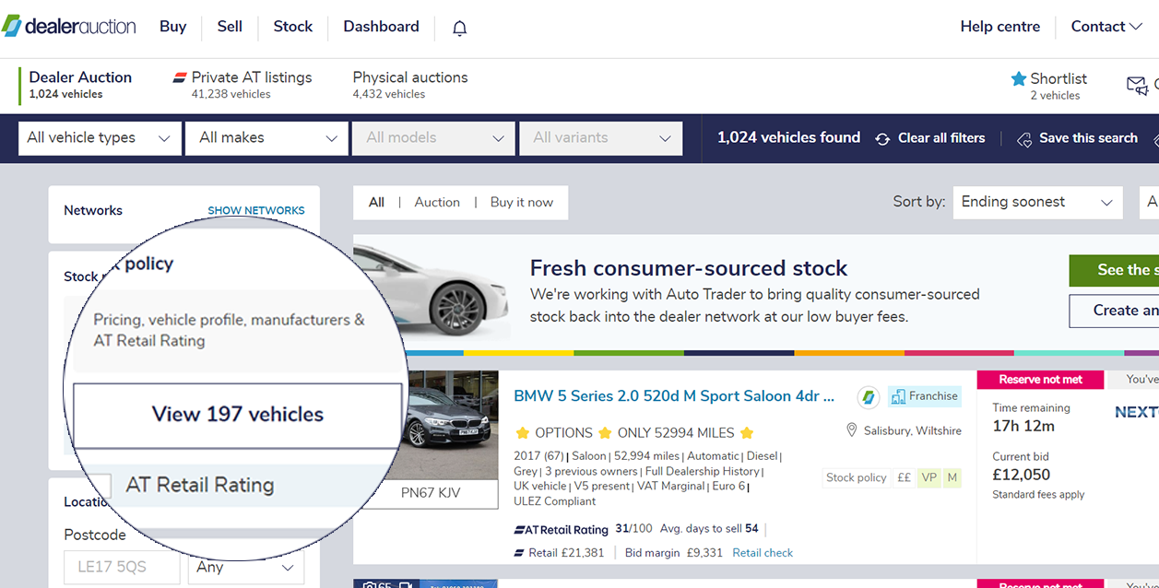Click the Retail check link

[763, 553]
